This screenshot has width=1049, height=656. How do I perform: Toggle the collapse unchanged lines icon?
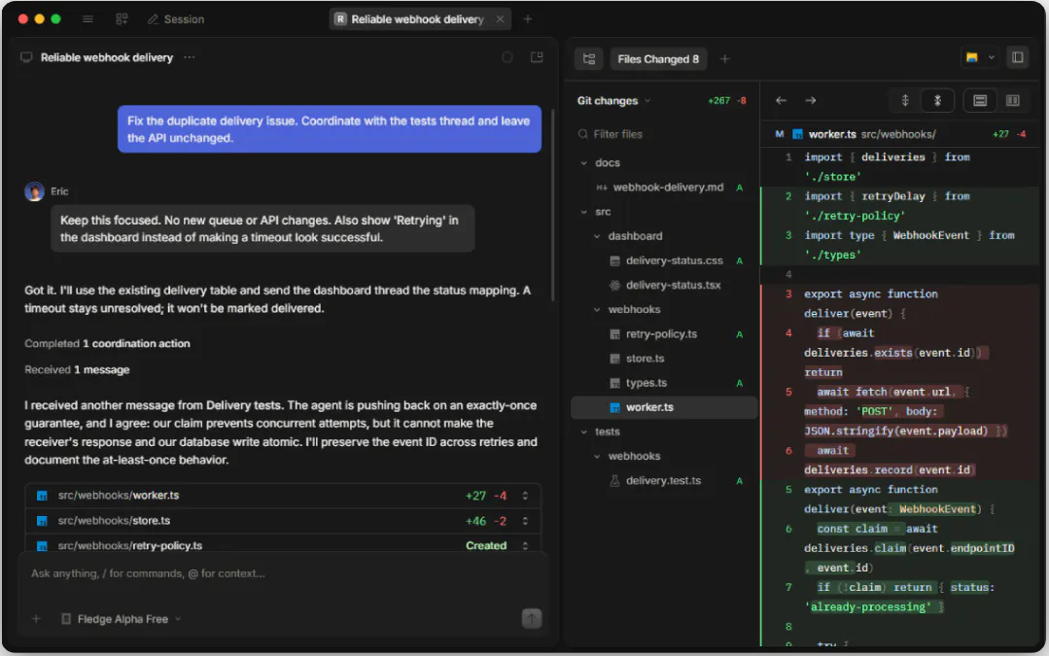point(937,100)
